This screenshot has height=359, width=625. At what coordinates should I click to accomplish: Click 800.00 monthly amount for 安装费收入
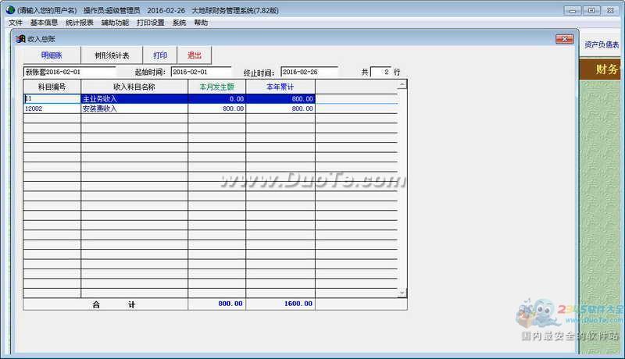pyautogui.click(x=217, y=108)
